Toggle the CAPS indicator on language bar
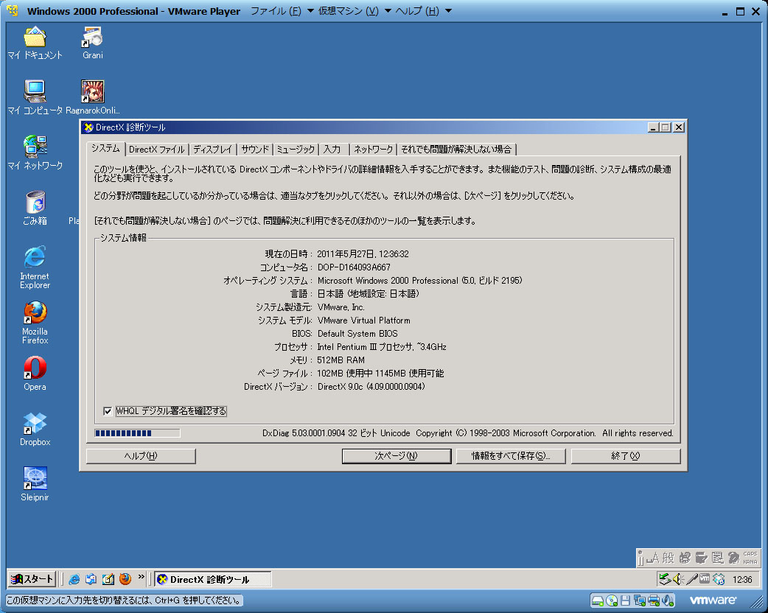The height and width of the screenshot is (613, 768). (750, 554)
